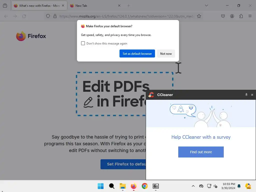Click the PRE badge icon in the taskbar corner

(x=248, y=186)
